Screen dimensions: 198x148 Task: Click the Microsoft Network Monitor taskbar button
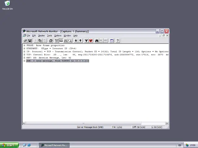(x=54, y=145)
